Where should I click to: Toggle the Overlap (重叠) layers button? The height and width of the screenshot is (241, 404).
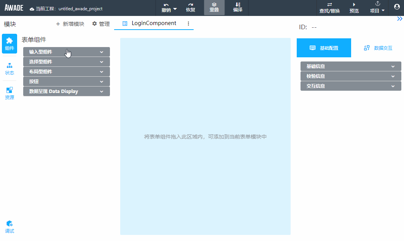coord(214,8)
